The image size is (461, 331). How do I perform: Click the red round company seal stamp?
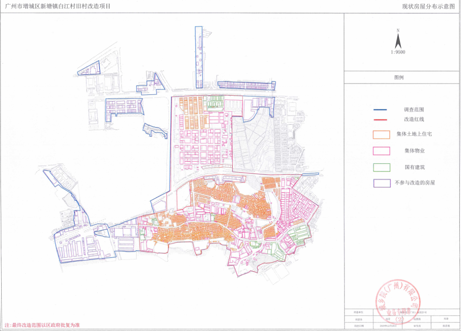pyautogui.click(x=398, y=302)
